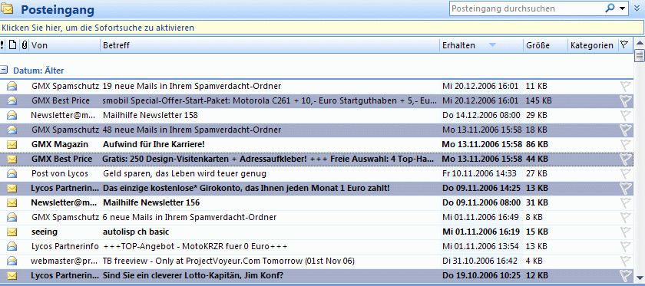Click unread envelope icon of seeing mail
The width and height of the screenshot is (645, 286).
point(12,232)
